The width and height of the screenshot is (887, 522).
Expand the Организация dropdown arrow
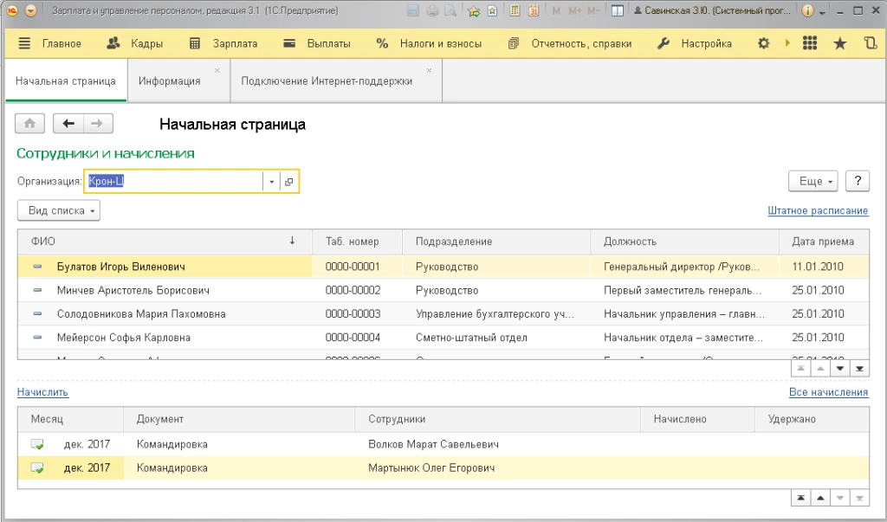tap(271, 182)
